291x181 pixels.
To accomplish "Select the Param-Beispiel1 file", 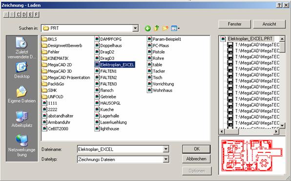I will [x=164, y=39].
